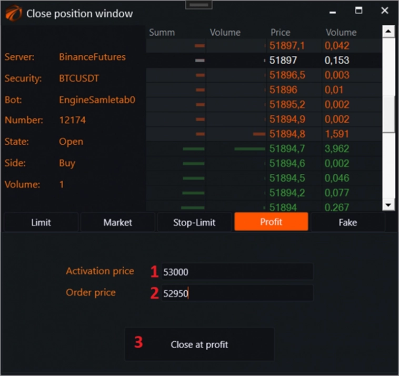Click volume 3,962 cell
The image size is (399, 376).
tap(337, 149)
